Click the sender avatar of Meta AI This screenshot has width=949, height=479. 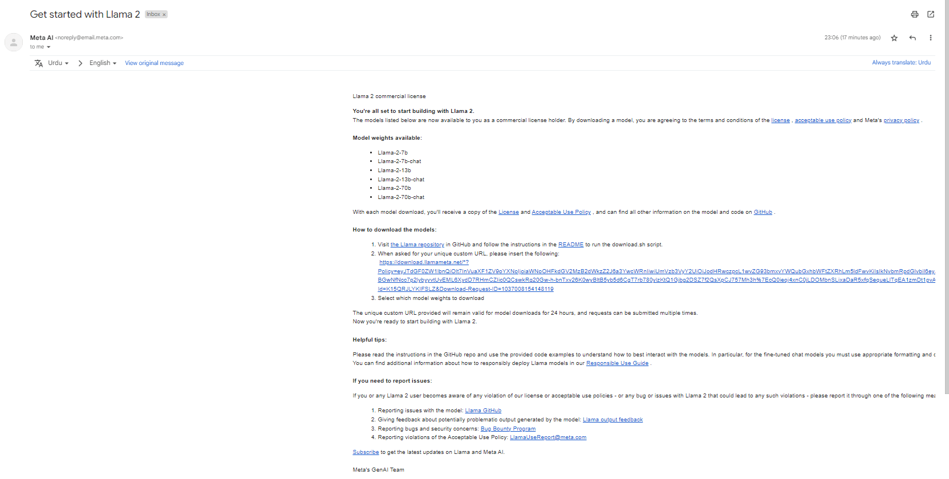14,42
